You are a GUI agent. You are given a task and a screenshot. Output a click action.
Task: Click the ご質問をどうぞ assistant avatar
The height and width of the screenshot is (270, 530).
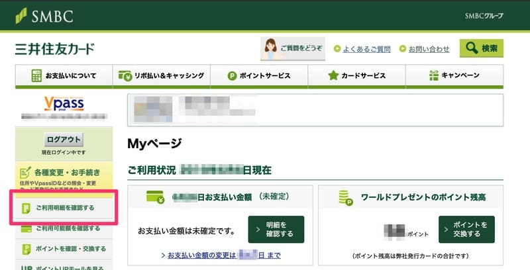(272, 48)
